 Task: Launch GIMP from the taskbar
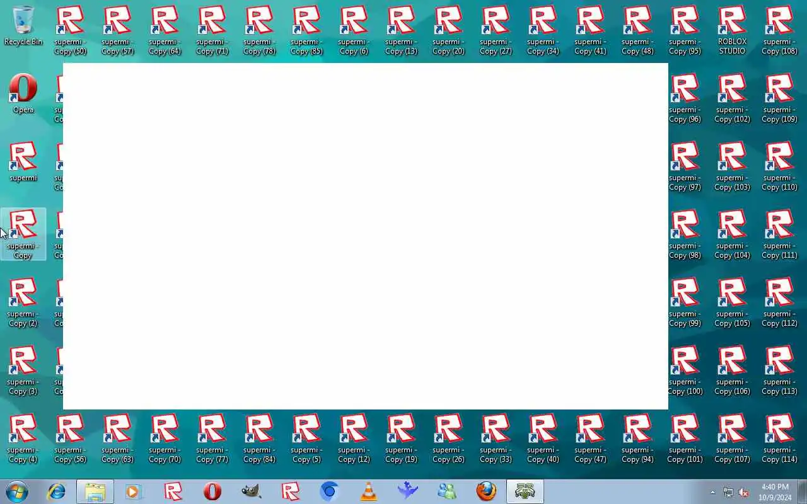(252, 491)
